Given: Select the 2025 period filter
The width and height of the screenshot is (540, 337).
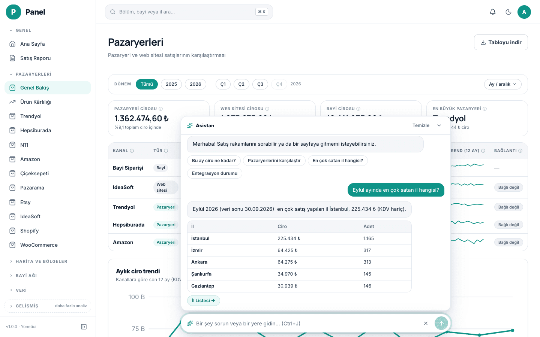Looking at the screenshot, I should (171, 84).
